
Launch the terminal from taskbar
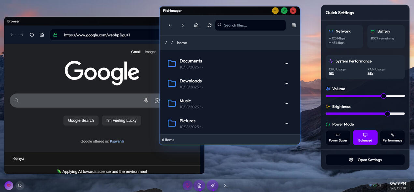click(226, 185)
